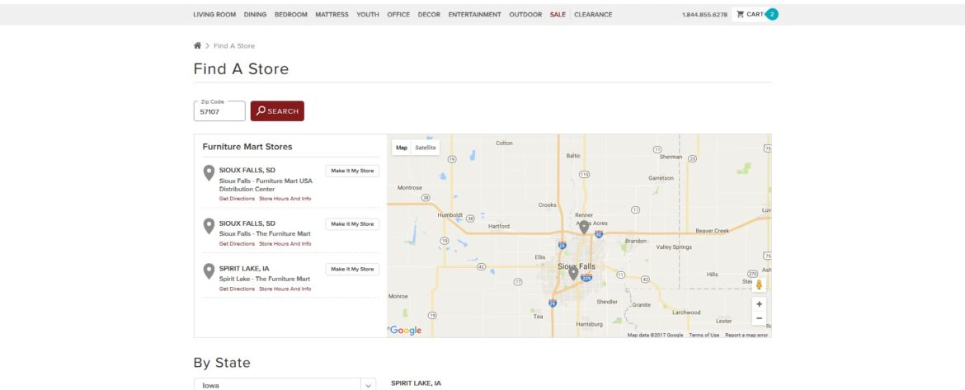Image resolution: width=965 pixels, height=390 pixels.
Task: Switch the map to Satellite view
Action: [x=426, y=148]
